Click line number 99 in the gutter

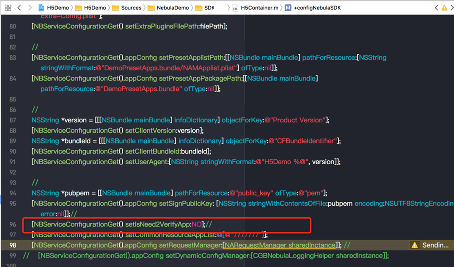tap(13, 256)
